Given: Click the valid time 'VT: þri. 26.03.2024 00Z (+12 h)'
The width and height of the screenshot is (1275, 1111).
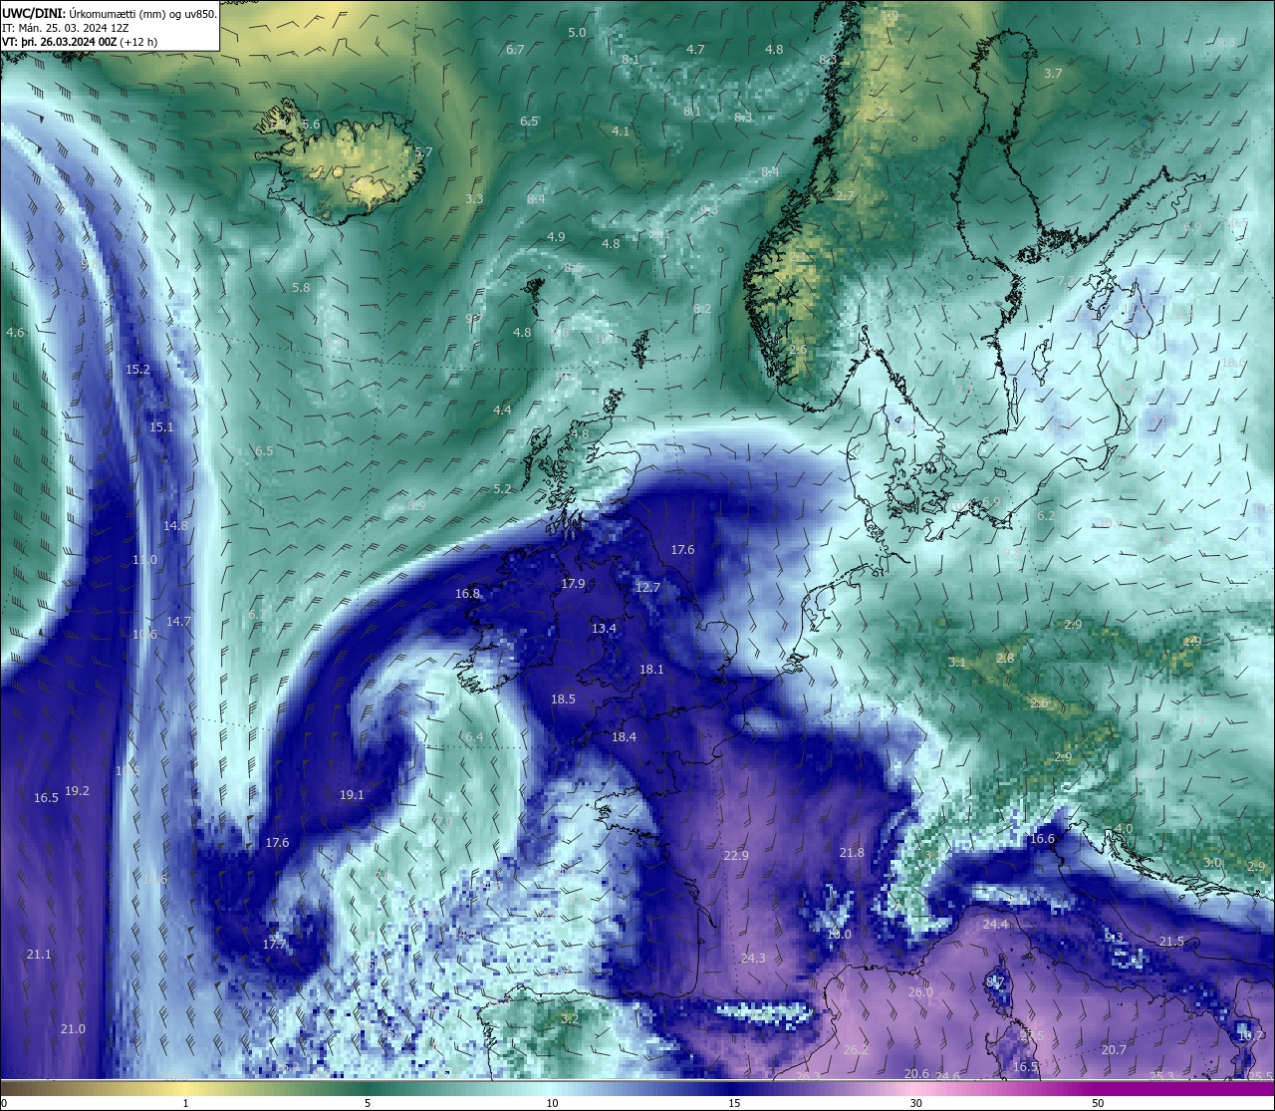Looking at the screenshot, I should click(80, 42).
